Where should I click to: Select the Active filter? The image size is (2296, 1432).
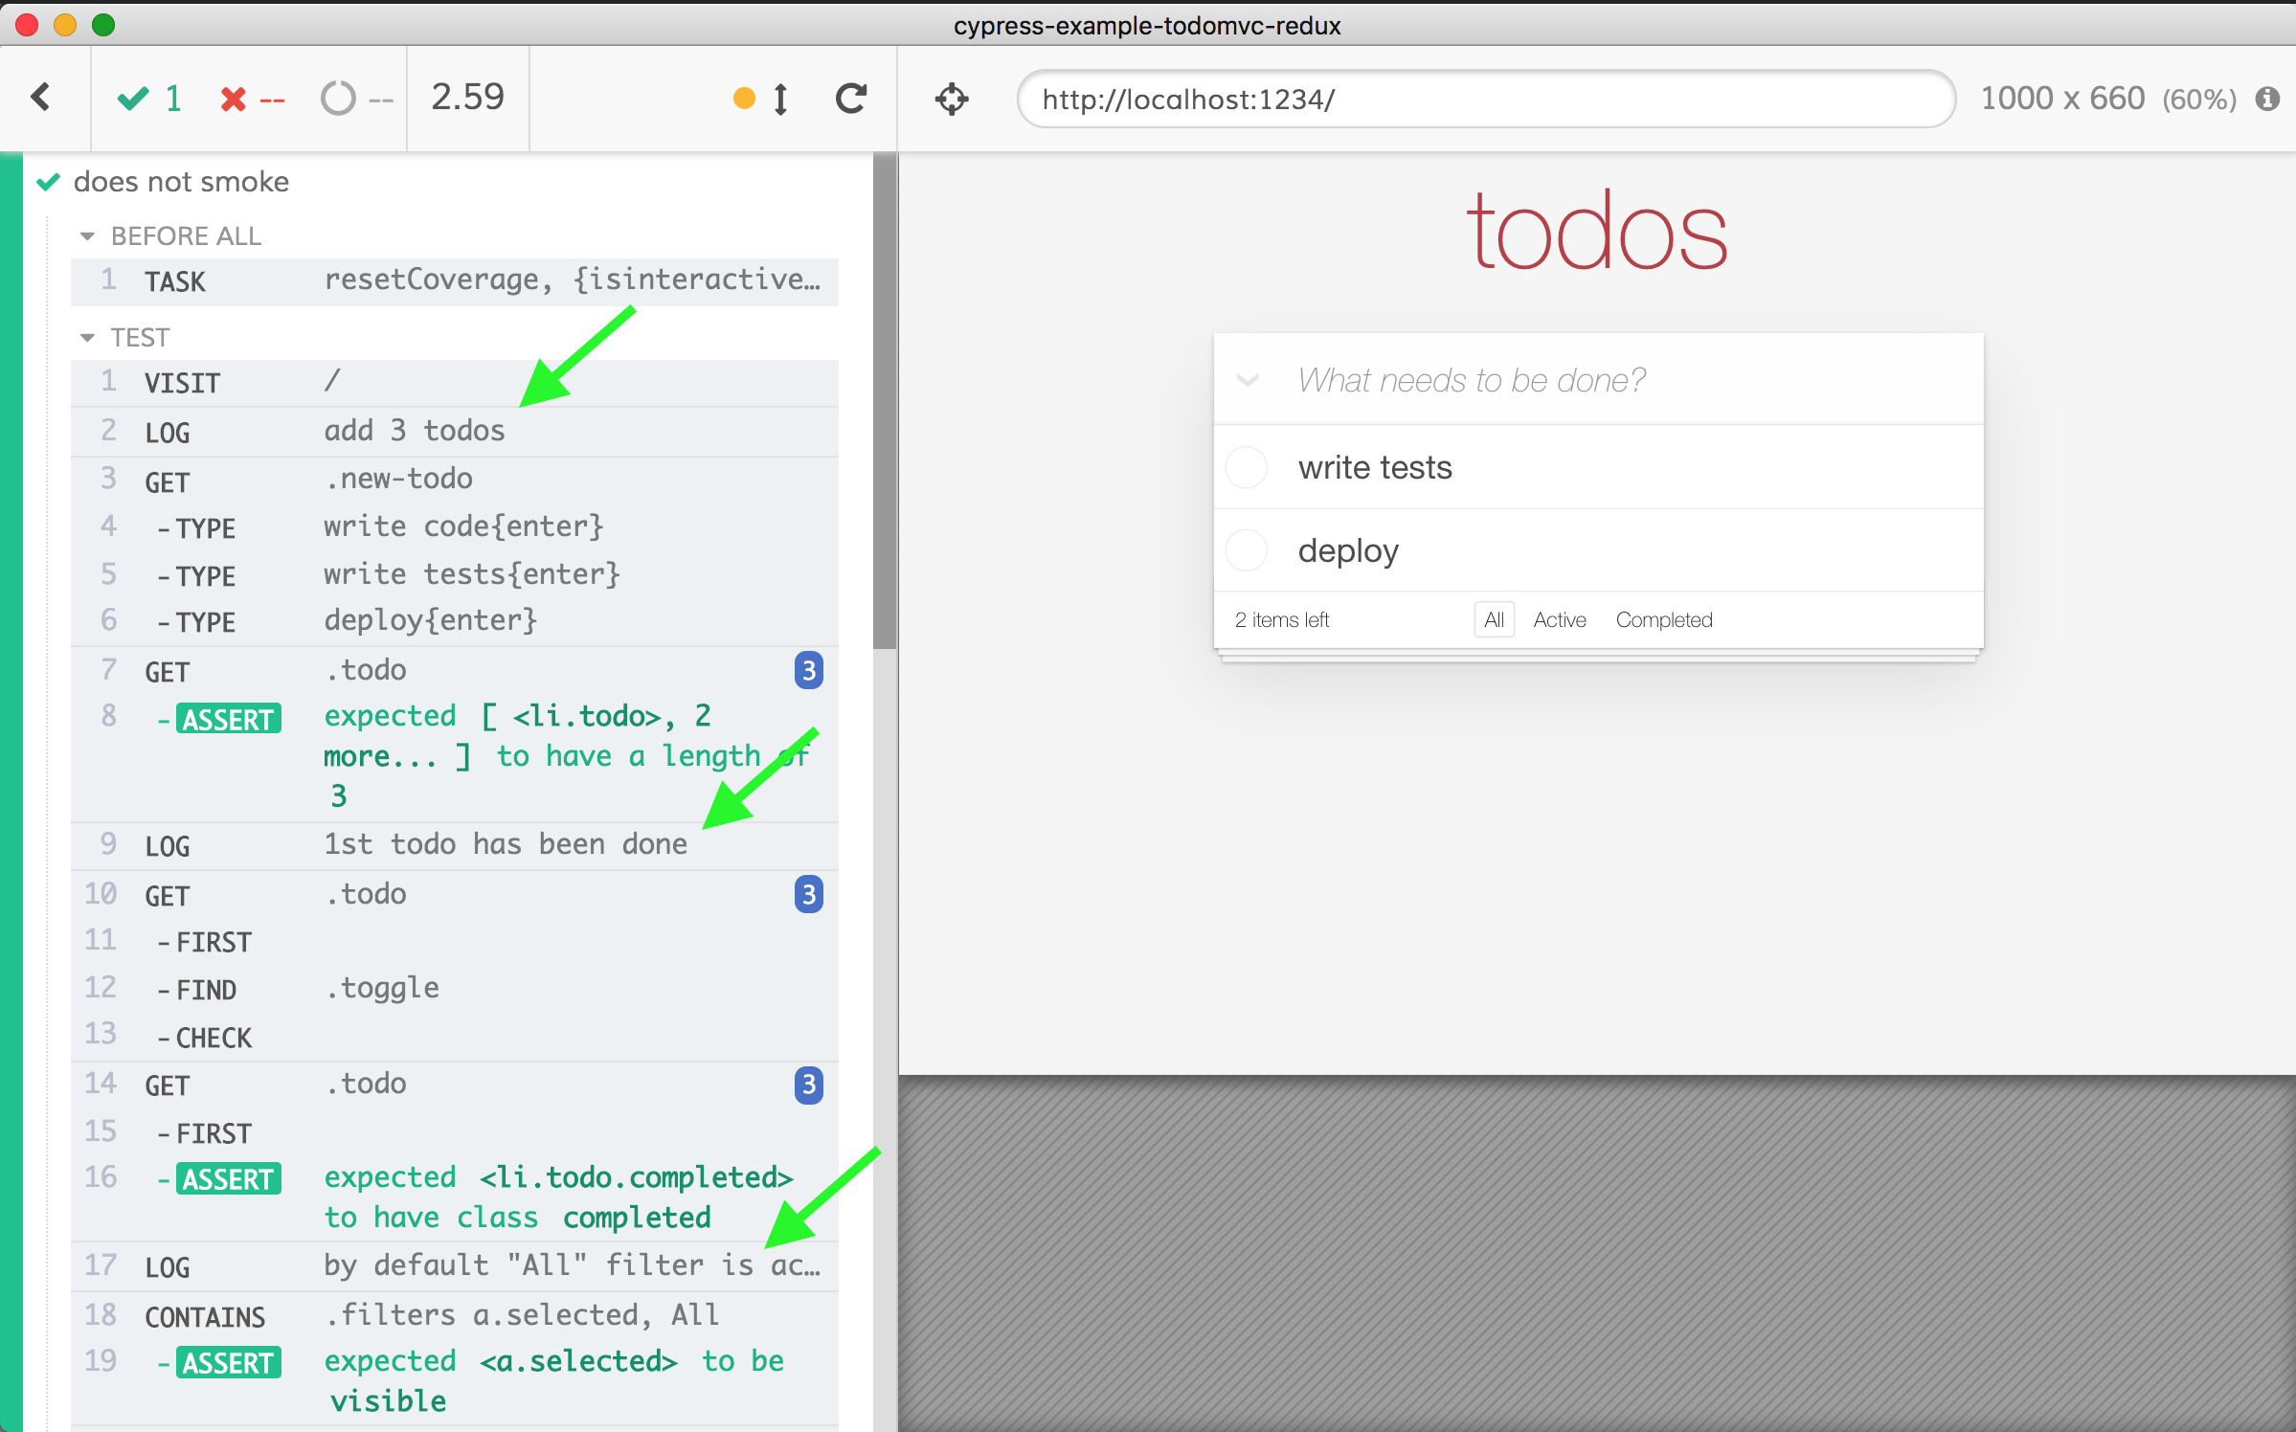point(1559,620)
